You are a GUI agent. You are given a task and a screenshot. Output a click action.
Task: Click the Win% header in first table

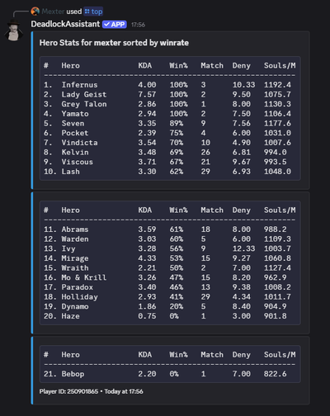pos(178,65)
